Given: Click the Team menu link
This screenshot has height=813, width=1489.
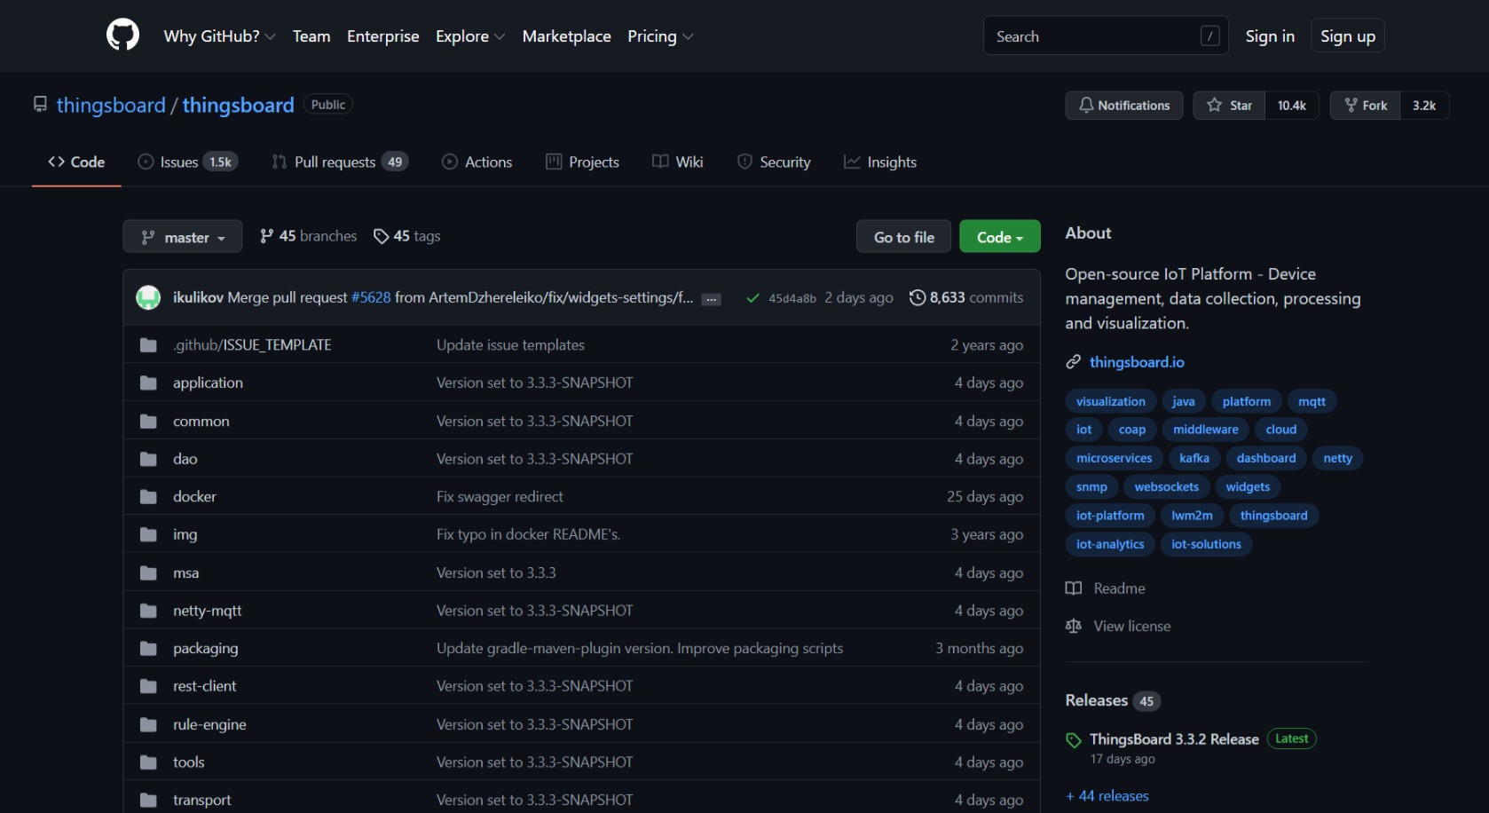Looking at the screenshot, I should [x=311, y=36].
